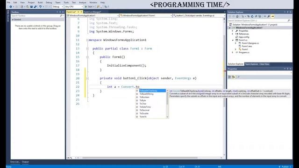Open the Project menu
299x168 pixels.
pyautogui.click(x=31, y=2)
